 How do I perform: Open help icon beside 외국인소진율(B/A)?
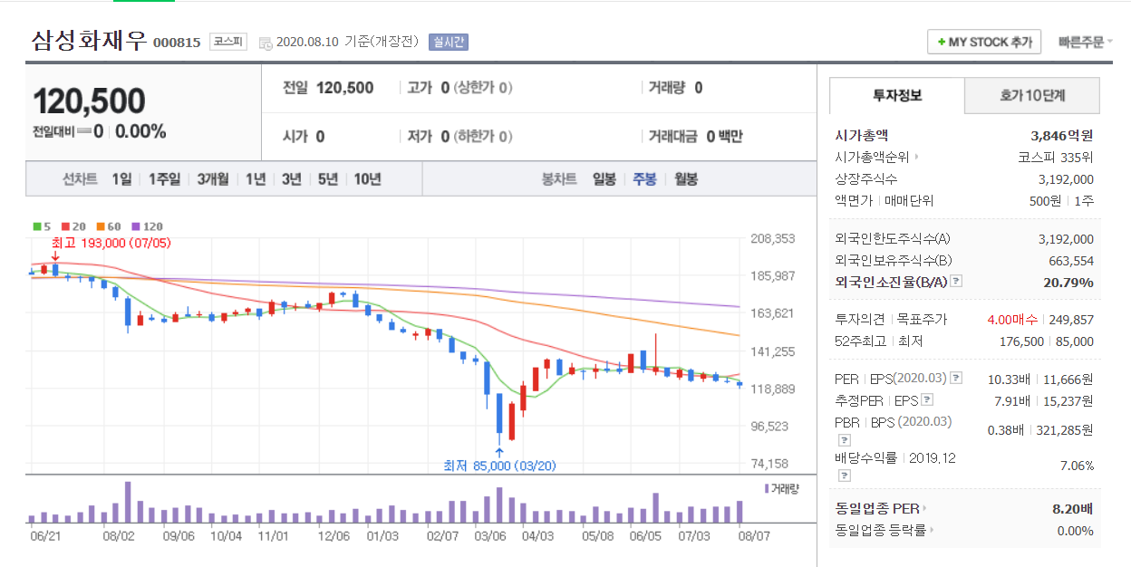(956, 282)
